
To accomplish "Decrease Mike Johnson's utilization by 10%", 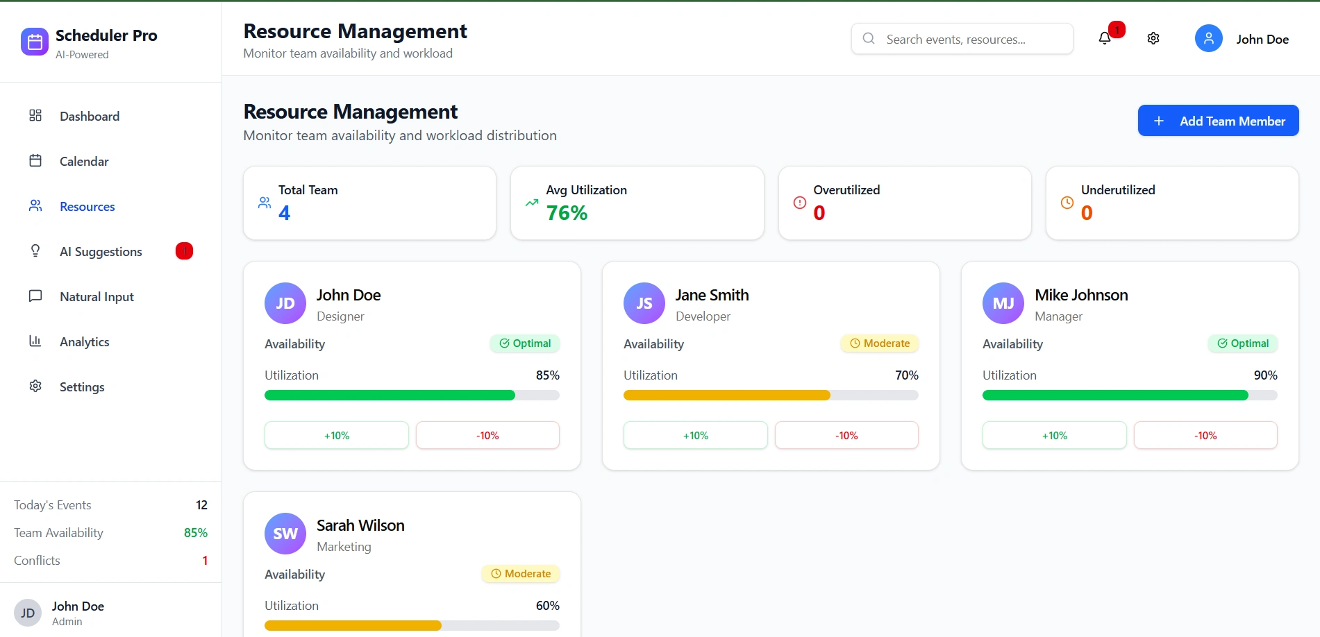I will click(1205, 435).
